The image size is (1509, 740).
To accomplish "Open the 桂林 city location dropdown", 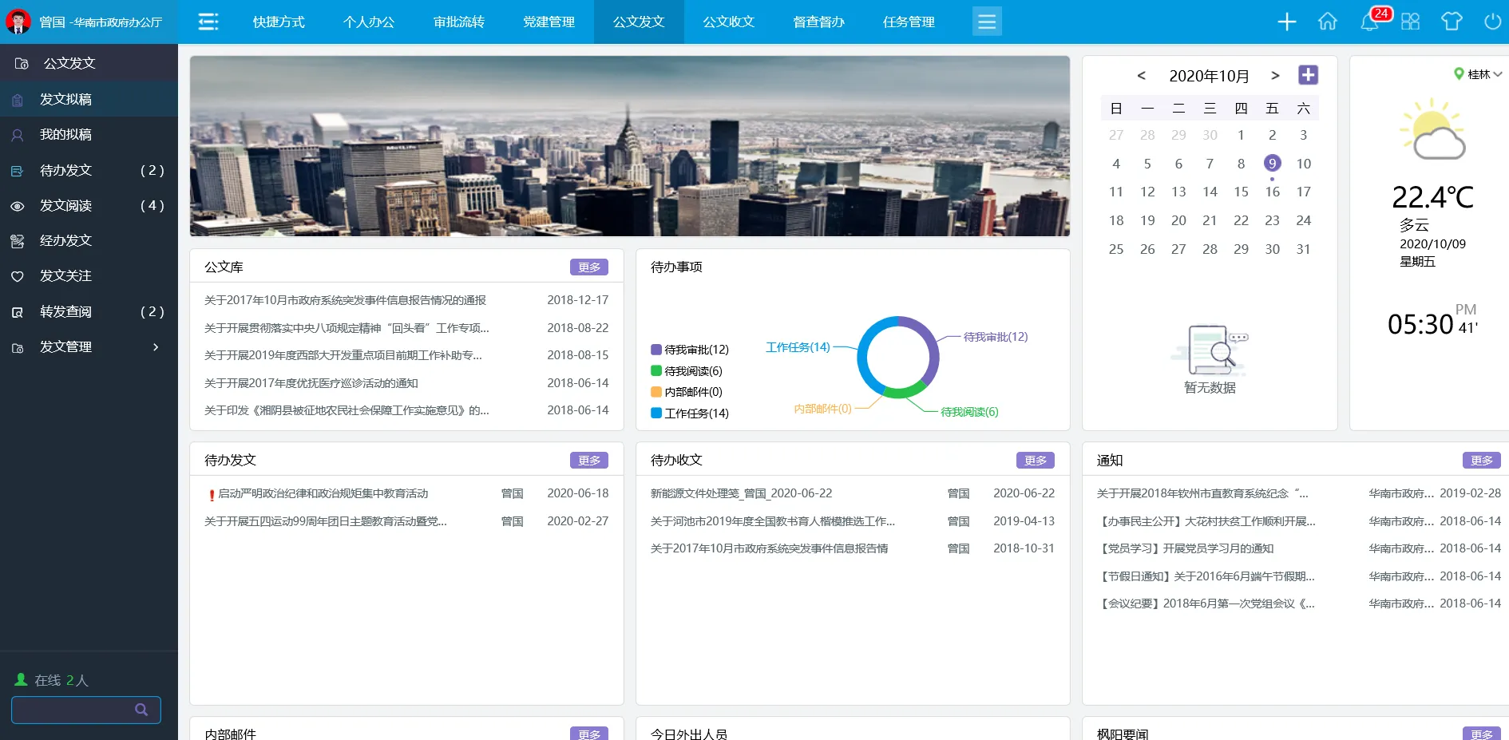I will (1479, 74).
